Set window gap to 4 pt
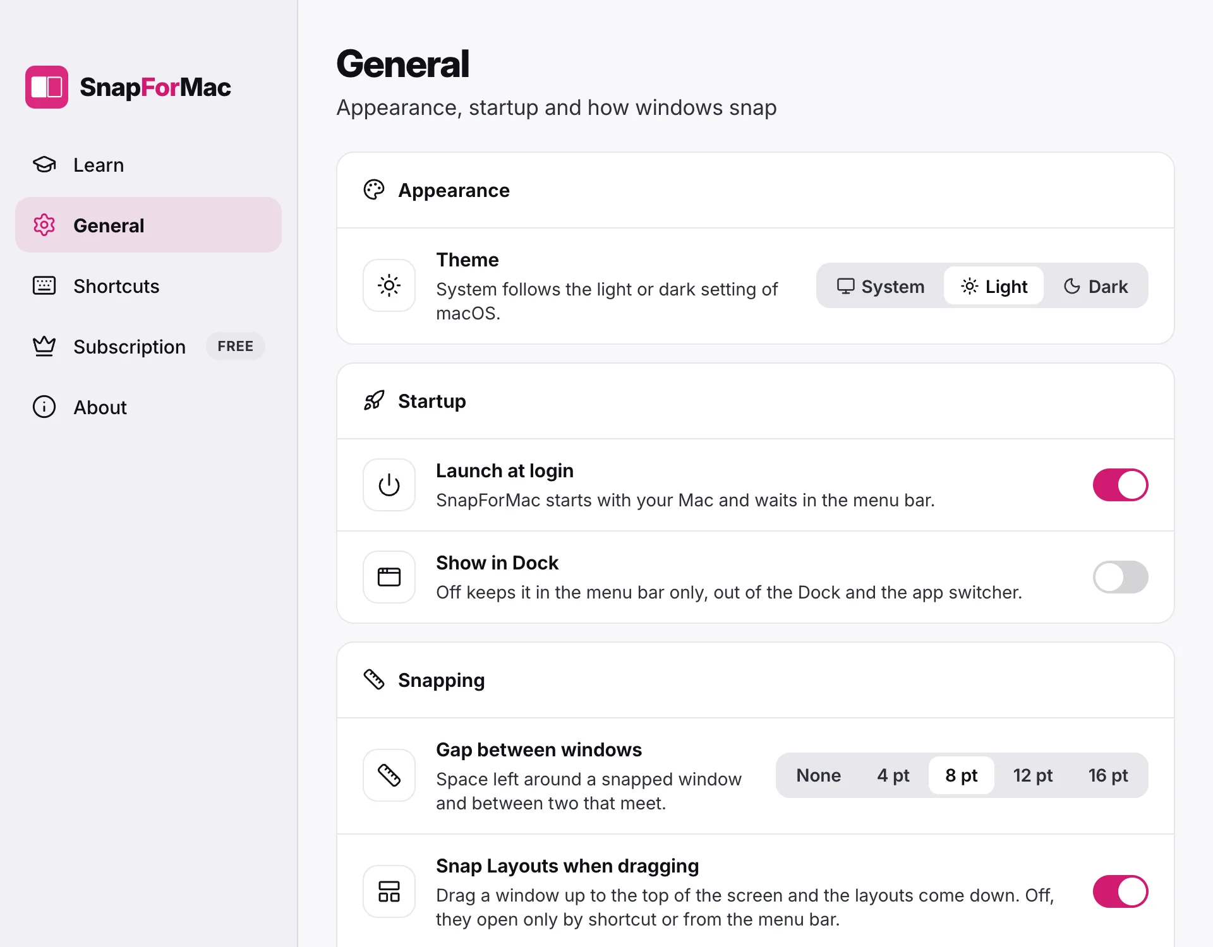The height and width of the screenshot is (947, 1213). click(893, 775)
